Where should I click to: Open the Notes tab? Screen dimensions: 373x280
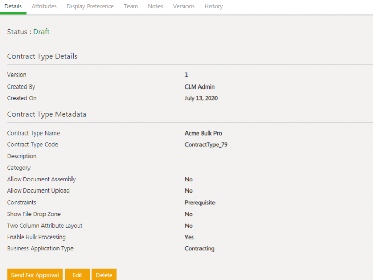155,6
